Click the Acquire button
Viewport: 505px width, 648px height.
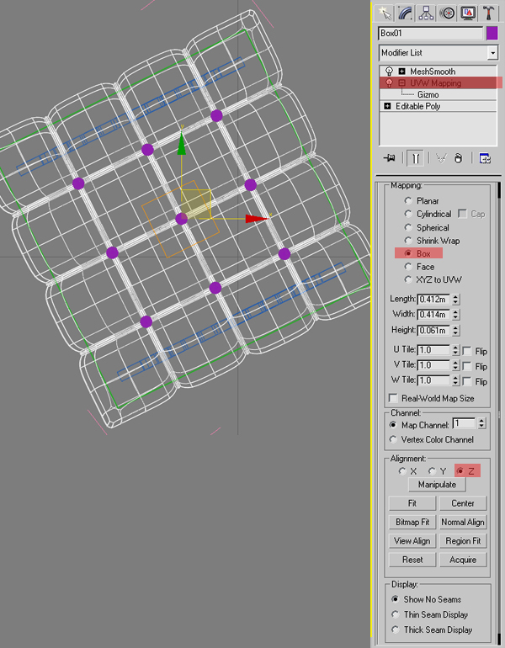click(463, 560)
